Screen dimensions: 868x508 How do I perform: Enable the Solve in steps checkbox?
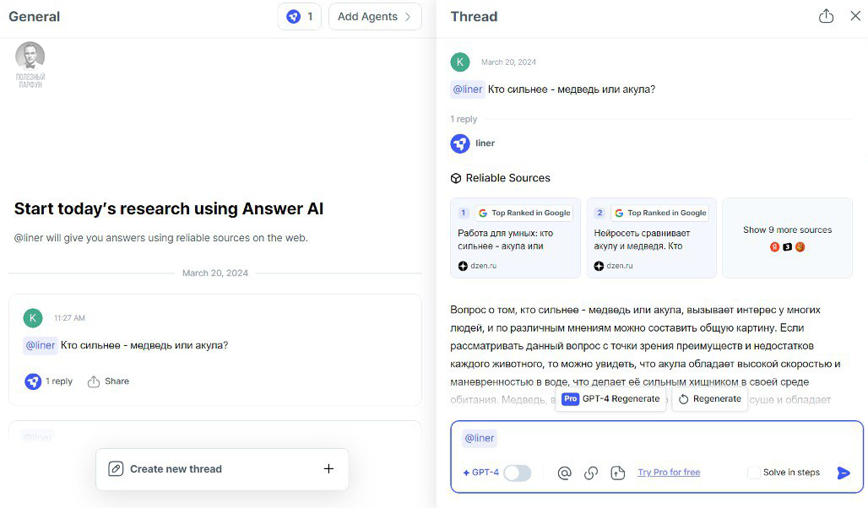click(754, 473)
